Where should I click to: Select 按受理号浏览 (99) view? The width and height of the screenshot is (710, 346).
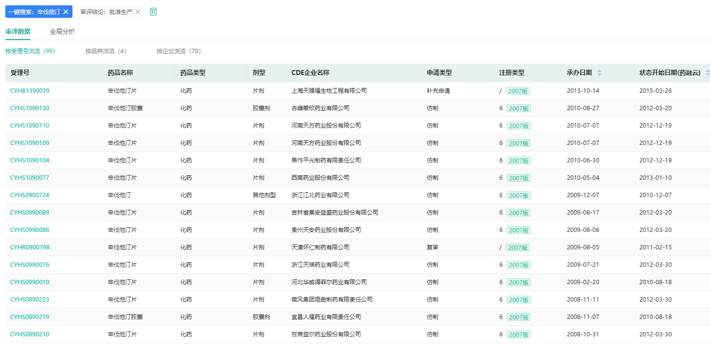30,51
